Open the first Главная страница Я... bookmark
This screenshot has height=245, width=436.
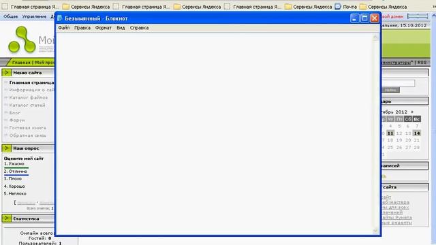click(x=31, y=7)
